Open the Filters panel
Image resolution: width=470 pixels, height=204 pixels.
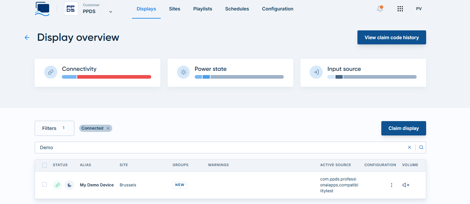54,128
